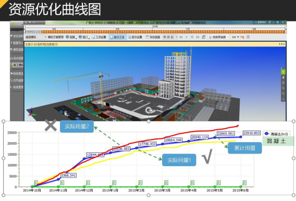Click the 3368.341 data label
The width and height of the screenshot is (296, 201).
tap(69, 175)
